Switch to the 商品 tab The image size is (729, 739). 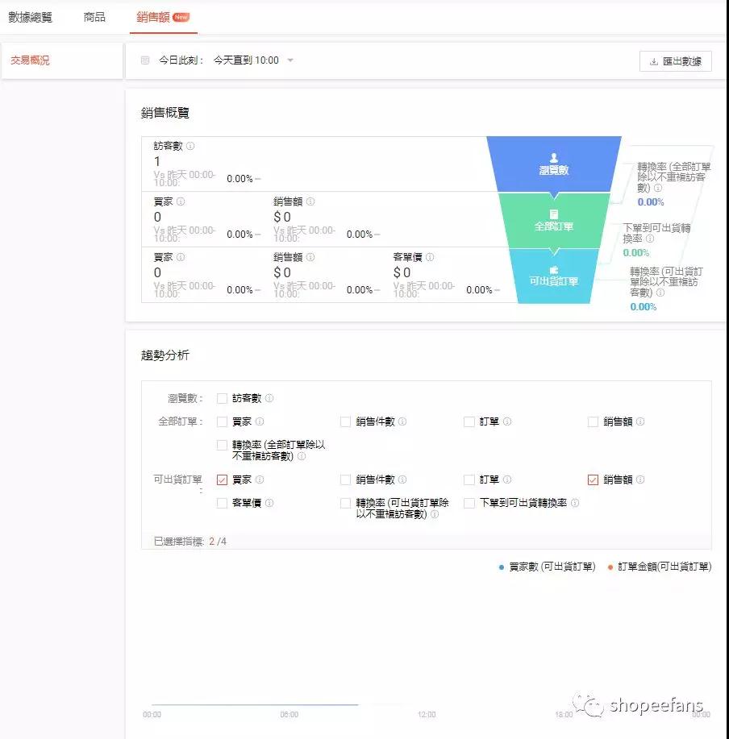(94, 16)
